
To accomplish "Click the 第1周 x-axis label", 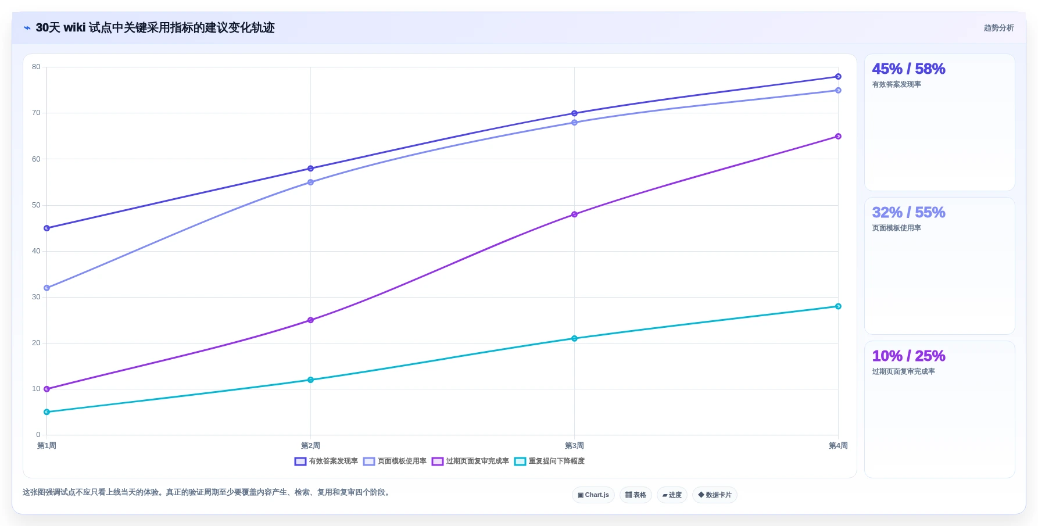I will point(46,446).
